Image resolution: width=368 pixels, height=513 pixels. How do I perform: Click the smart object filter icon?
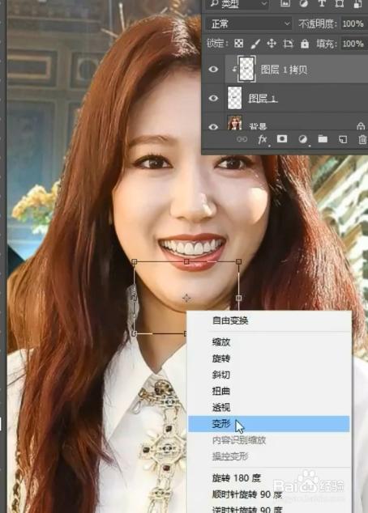click(357, 3)
